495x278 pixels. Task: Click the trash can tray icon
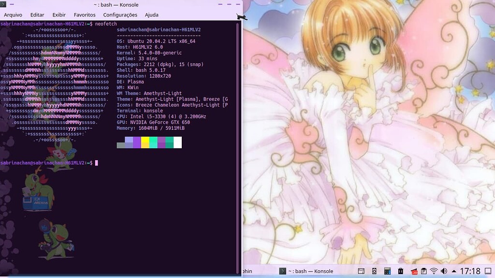tap(401, 271)
